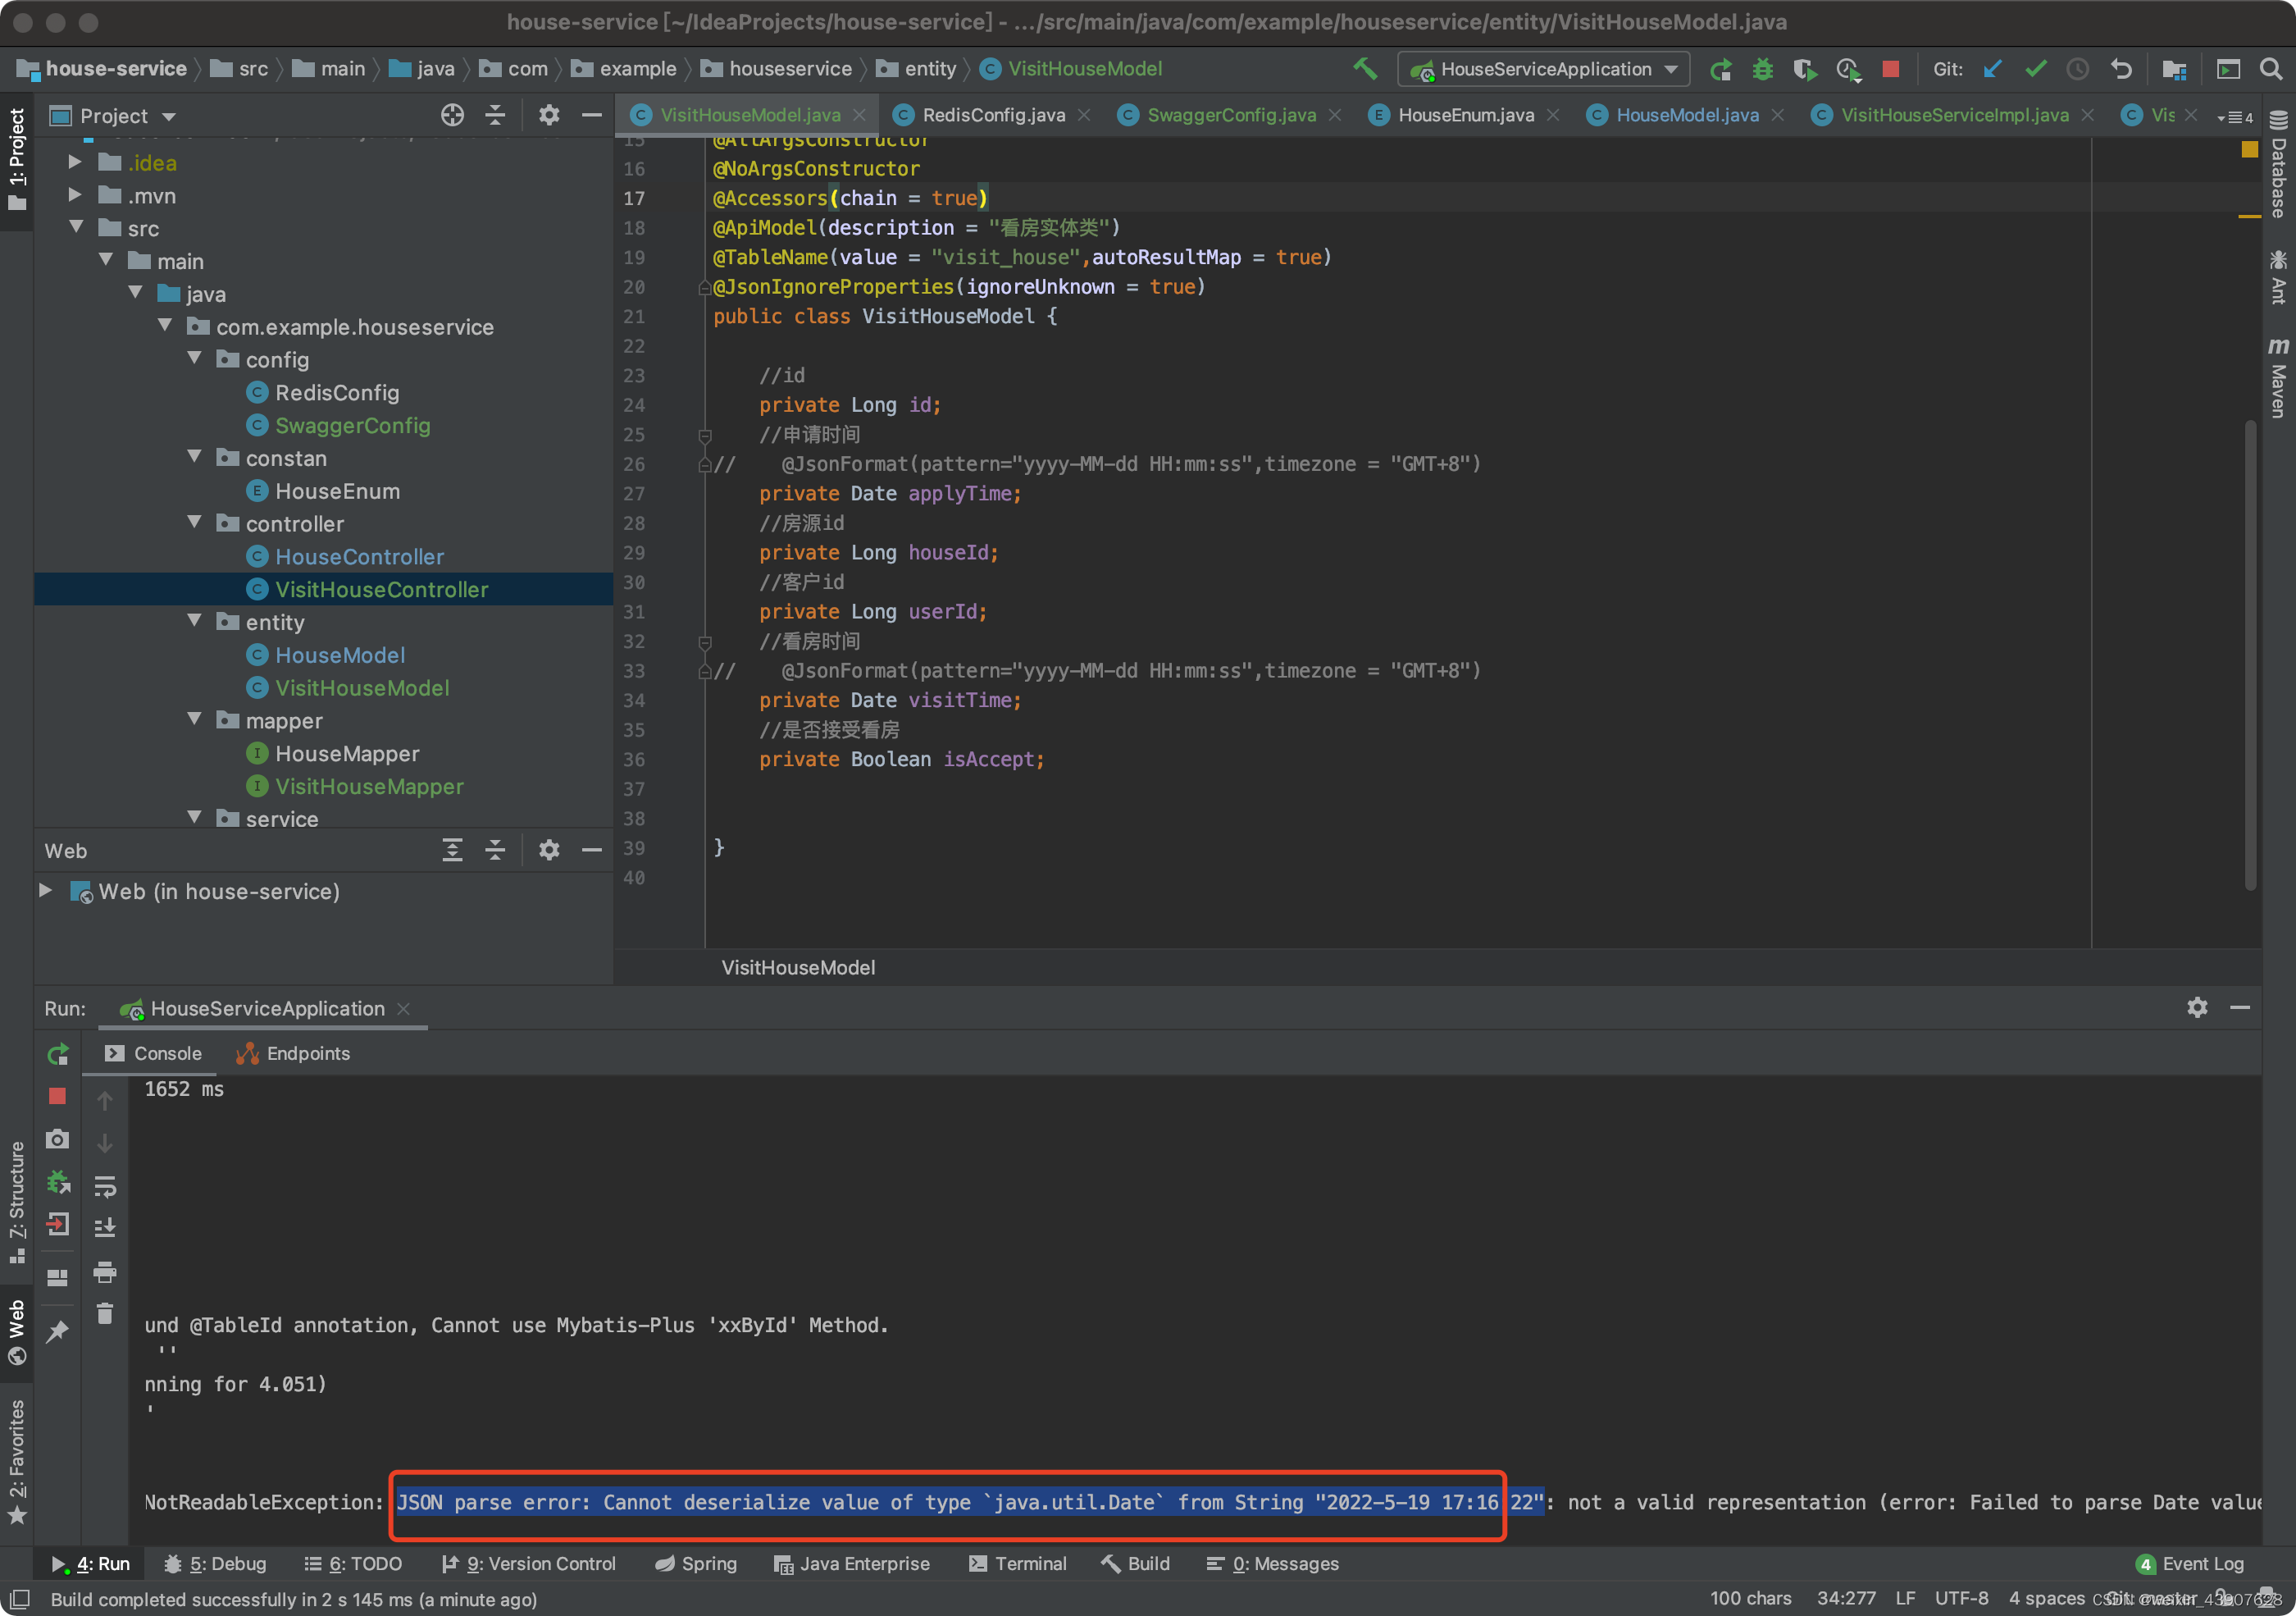This screenshot has width=2296, height=1616.
Task: Stop the running application with red square
Action: coord(1890,69)
